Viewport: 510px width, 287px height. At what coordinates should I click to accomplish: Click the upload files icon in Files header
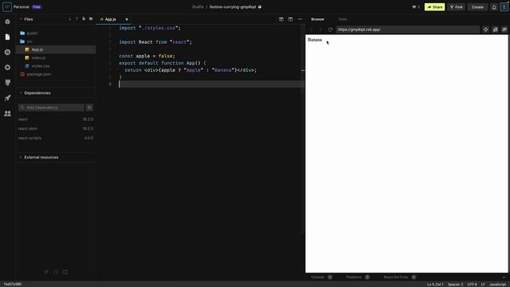(76, 19)
